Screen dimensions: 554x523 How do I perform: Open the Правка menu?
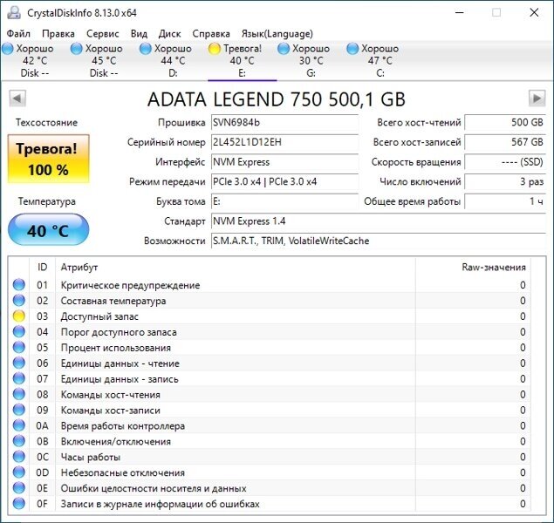tap(58, 33)
